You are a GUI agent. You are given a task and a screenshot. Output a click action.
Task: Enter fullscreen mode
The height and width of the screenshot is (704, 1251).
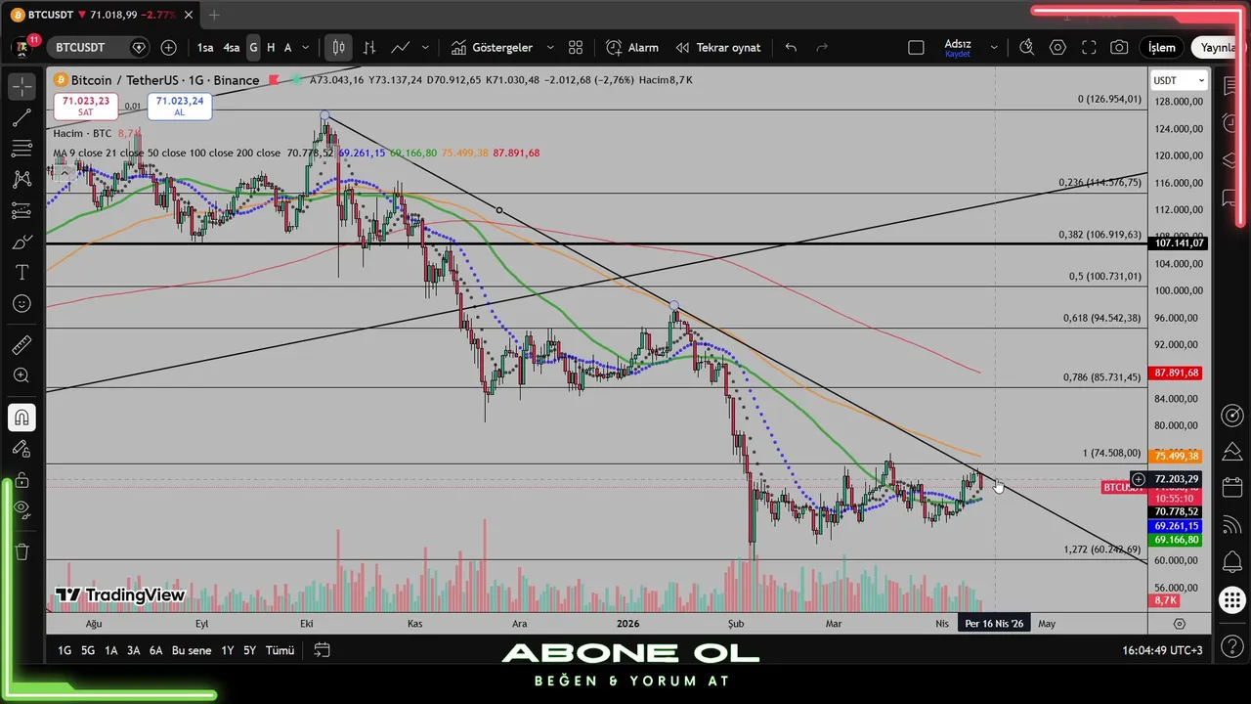click(x=1089, y=47)
